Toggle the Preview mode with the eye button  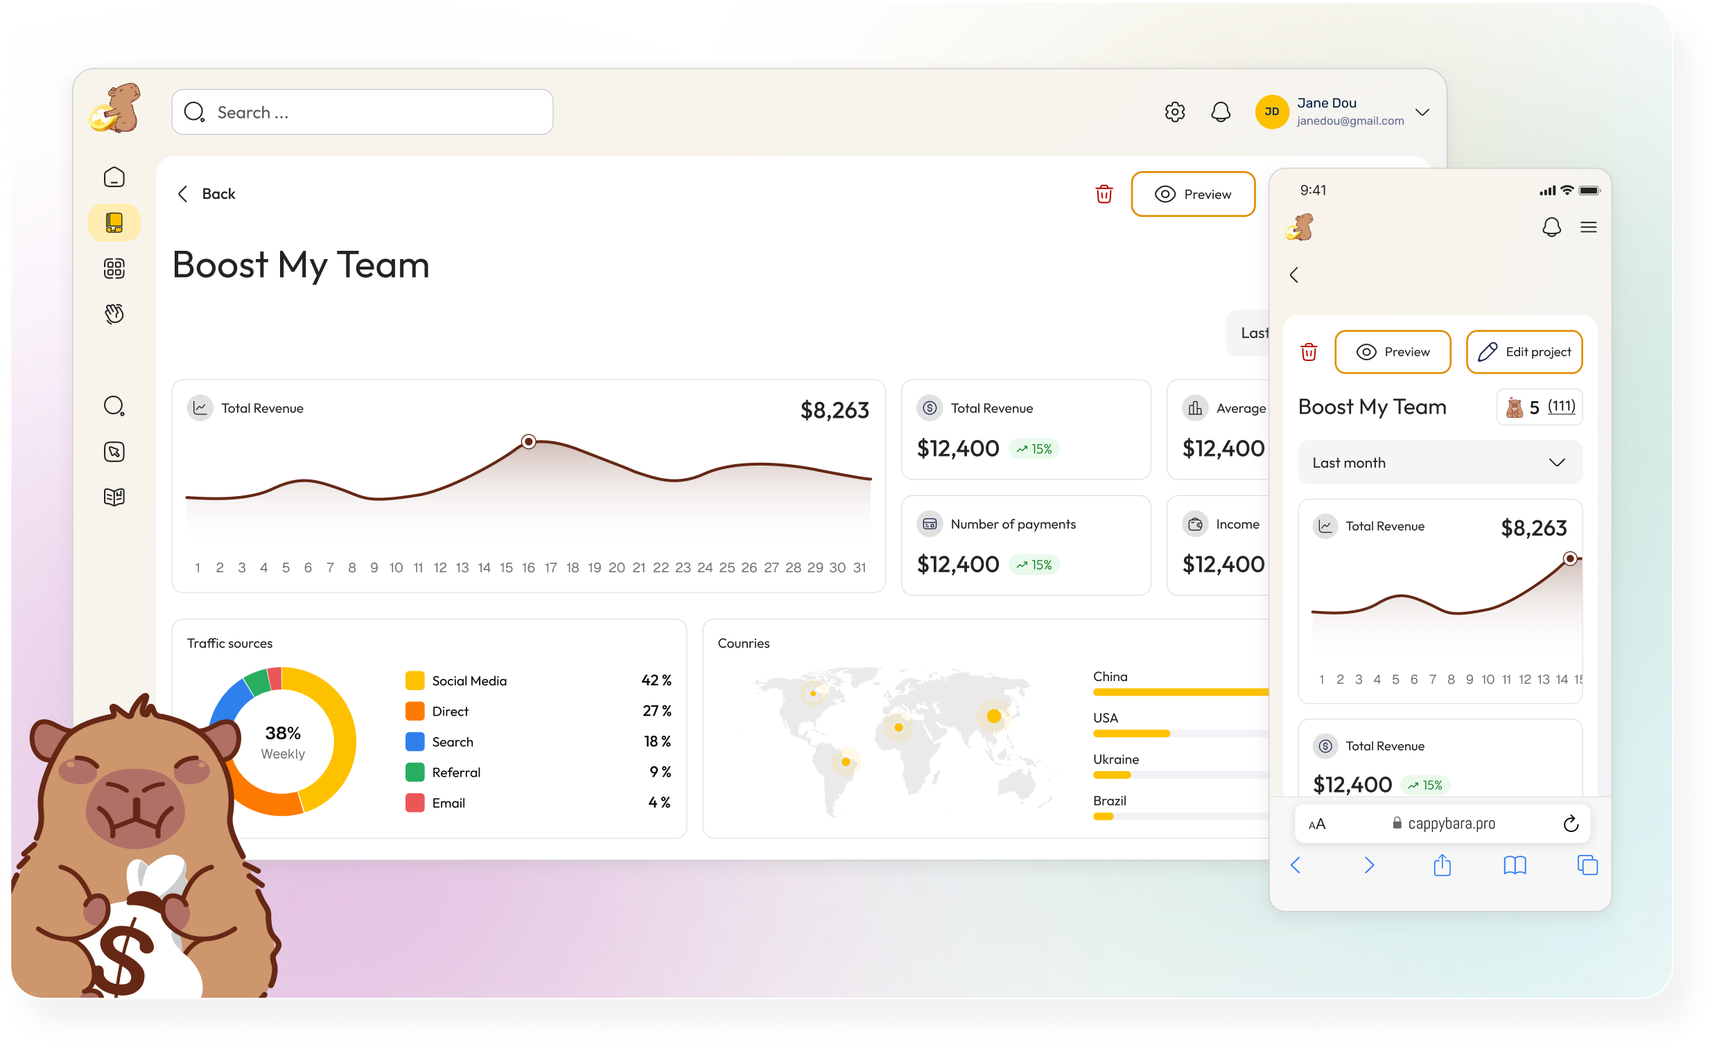(x=1193, y=193)
